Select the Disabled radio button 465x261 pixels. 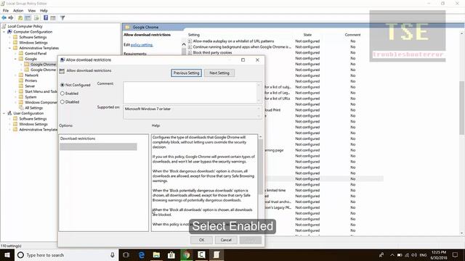[x=62, y=101]
